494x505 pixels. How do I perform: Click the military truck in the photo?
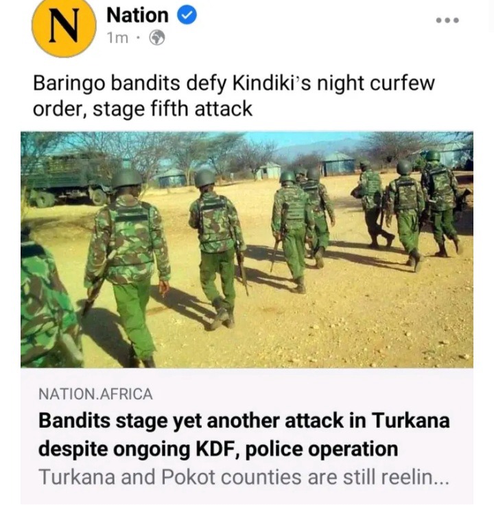click(x=69, y=180)
